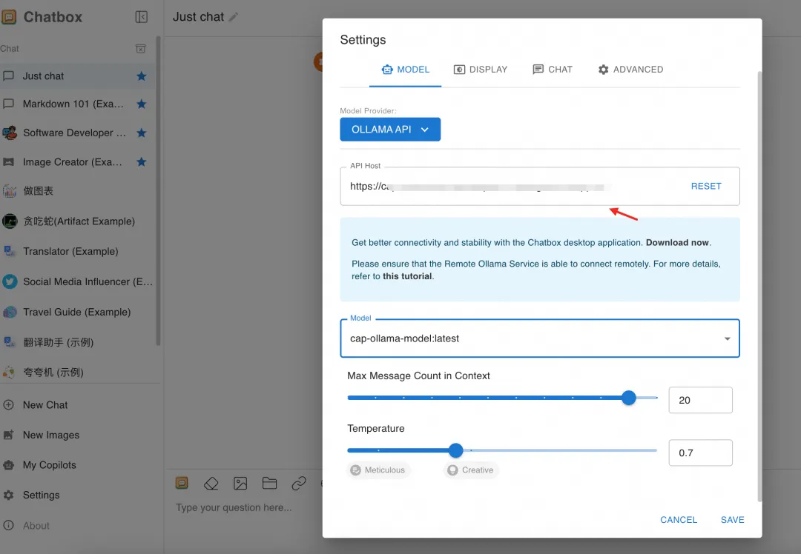Expand the Model selection combo box
Image resolution: width=801 pixels, height=554 pixels.
click(x=540, y=338)
